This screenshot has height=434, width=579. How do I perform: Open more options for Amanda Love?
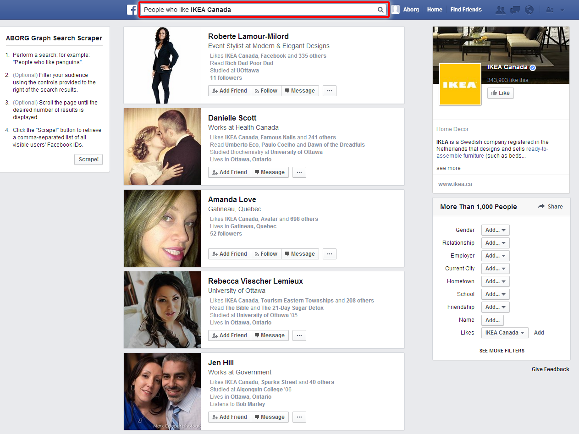(330, 254)
